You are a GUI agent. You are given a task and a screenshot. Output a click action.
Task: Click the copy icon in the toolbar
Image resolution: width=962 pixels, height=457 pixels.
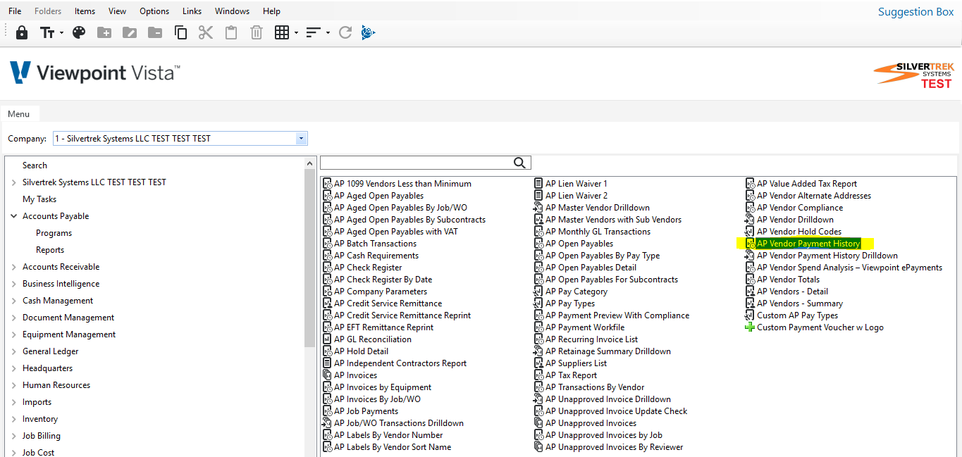[180, 32]
